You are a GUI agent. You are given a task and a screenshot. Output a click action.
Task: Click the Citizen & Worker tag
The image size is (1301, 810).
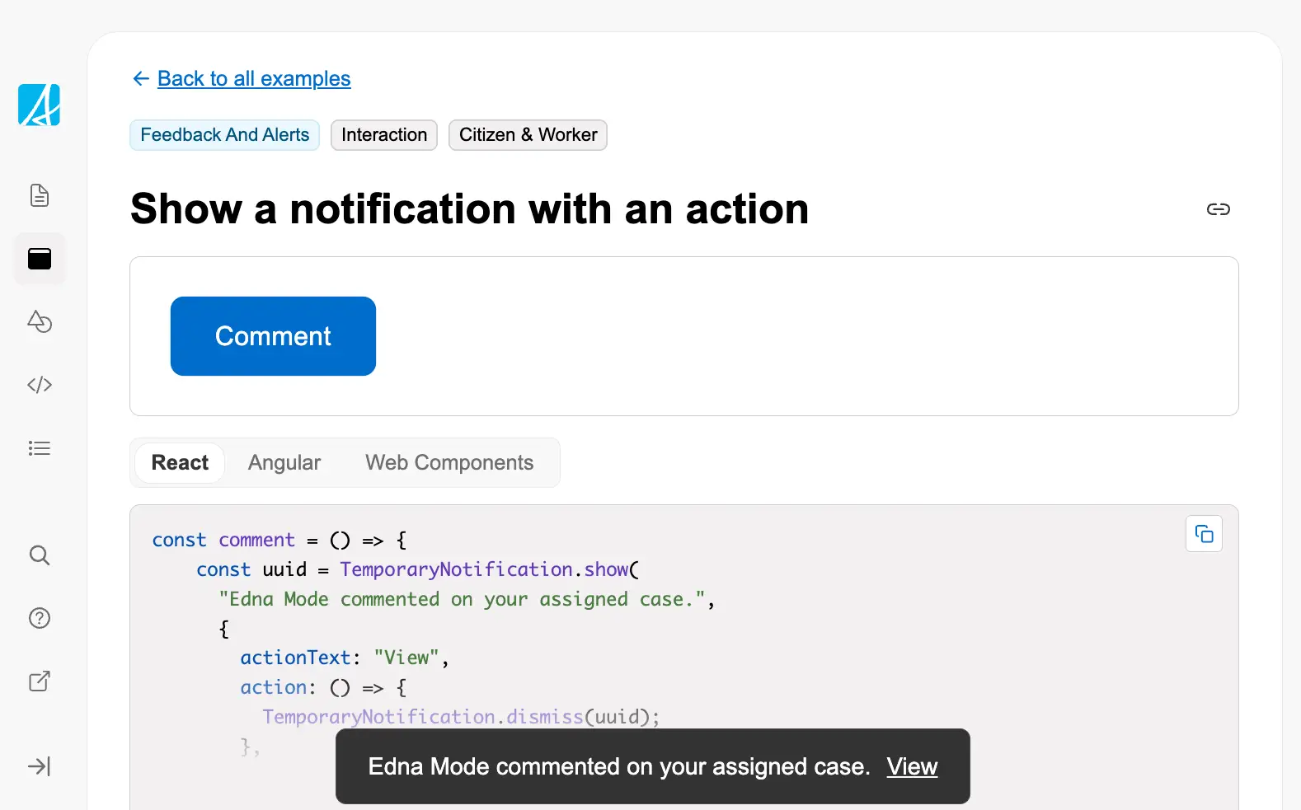pos(528,135)
